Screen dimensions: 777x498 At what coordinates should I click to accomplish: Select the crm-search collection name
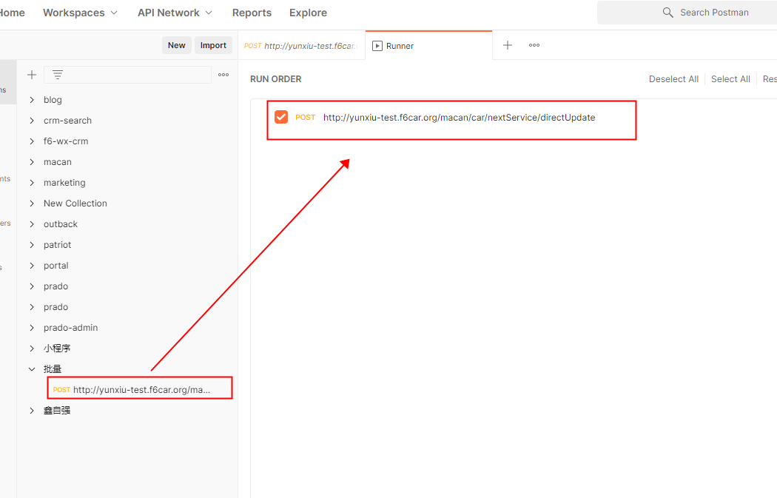[x=67, y=121]
